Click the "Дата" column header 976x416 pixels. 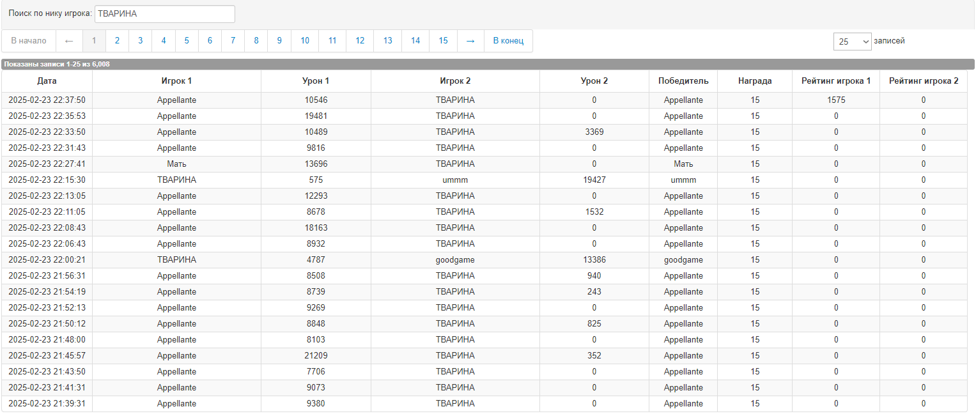tap(47, 81)
